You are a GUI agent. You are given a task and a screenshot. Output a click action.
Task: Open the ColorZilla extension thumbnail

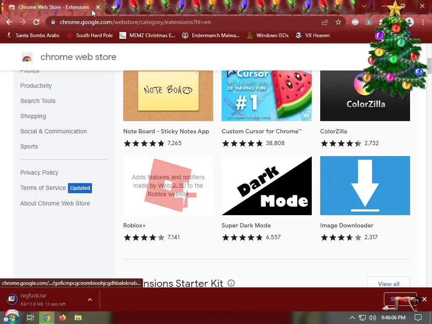365,96
